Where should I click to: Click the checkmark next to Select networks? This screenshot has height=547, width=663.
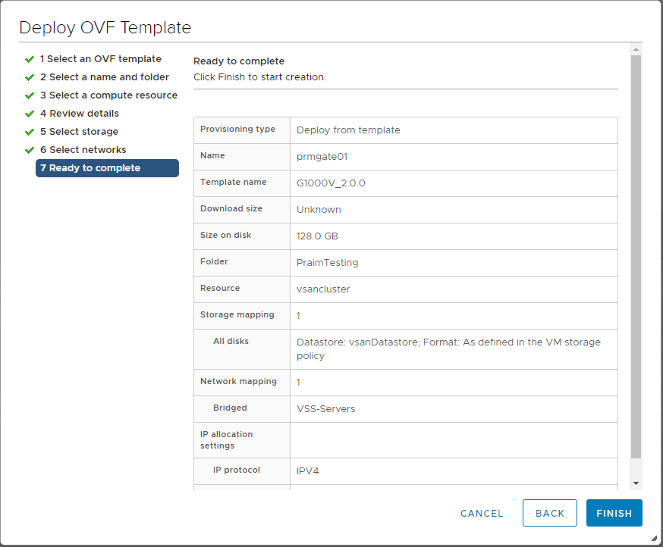[30, 149]
